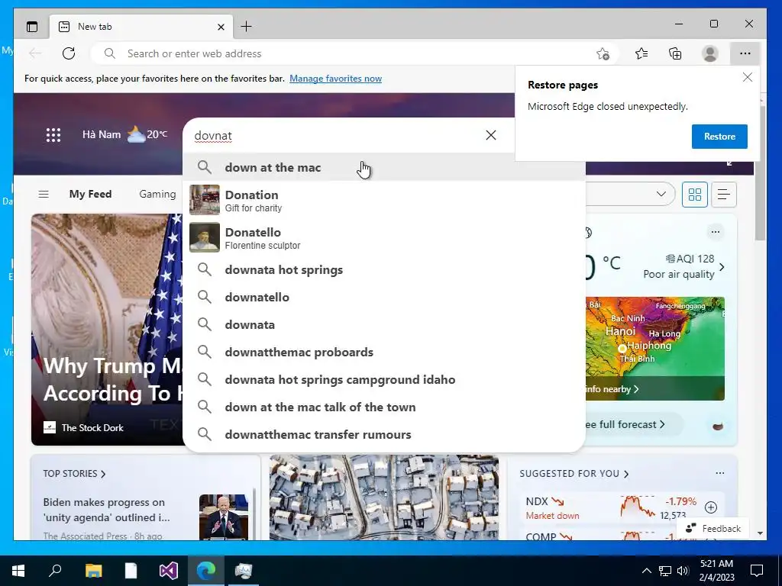Add NDX to watchlist plus icon
Screen dimensions: 782x586
711,507
